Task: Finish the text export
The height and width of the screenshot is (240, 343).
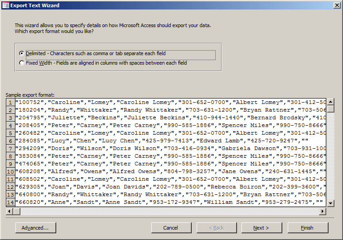Action: click(x=308, y=228)
